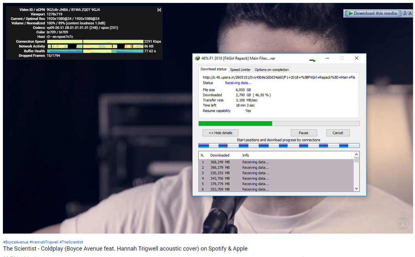Click the N. column header

[x=203, y=155]
